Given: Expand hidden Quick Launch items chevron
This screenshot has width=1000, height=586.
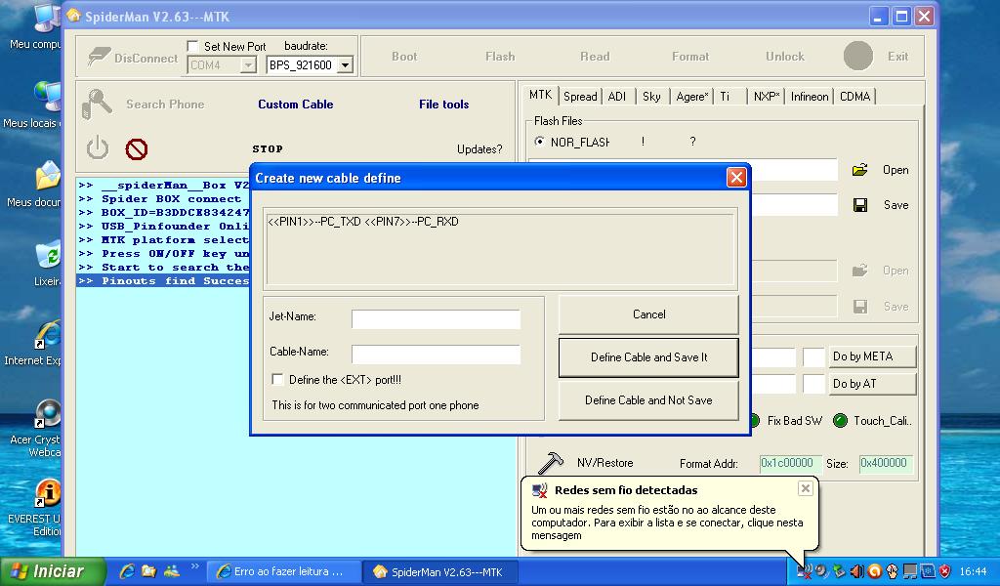Looking at the screenshot, I should point(195,566).
